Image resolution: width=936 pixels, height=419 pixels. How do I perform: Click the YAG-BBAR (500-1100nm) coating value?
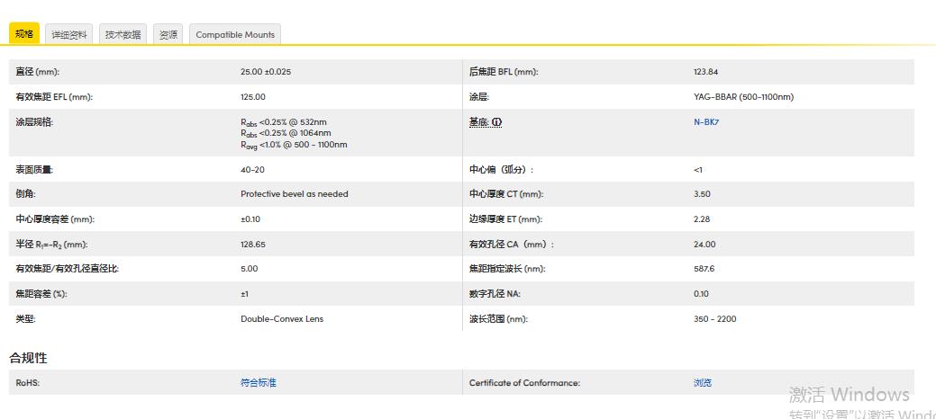[x=743, y=97]
